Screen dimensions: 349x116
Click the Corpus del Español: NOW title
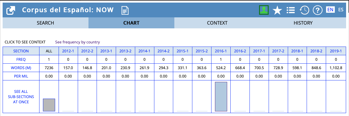(x=68, y=10)
